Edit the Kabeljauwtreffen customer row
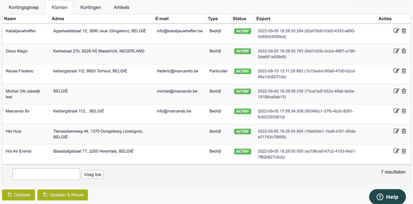413x204 pixels. point(396,31)
